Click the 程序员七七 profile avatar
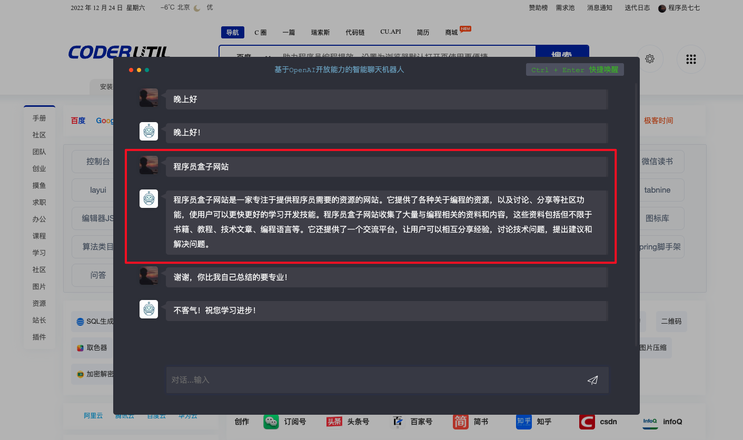This screenshot has width=743, height=440. click(662, 8)
